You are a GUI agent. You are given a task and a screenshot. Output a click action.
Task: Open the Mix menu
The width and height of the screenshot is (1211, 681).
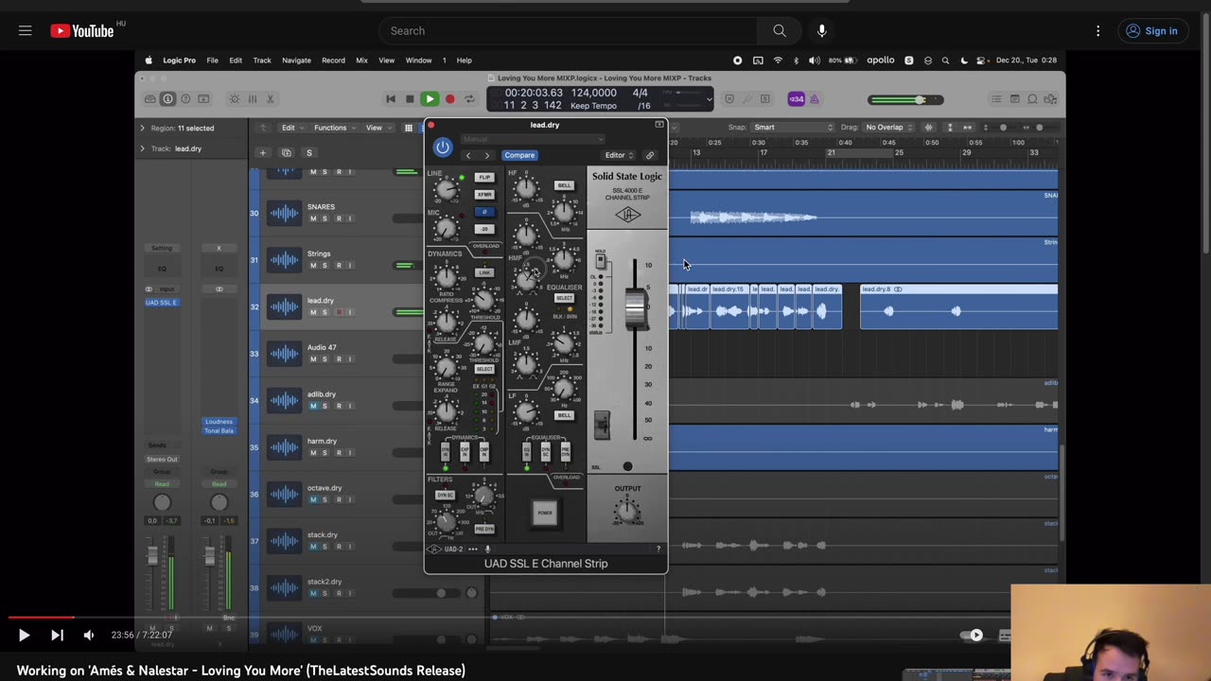click(x=361, y=61)
